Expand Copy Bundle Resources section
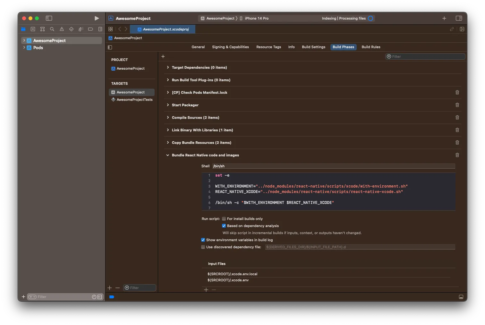This screenshot has height=325, width=485. (x=168, y=143)
